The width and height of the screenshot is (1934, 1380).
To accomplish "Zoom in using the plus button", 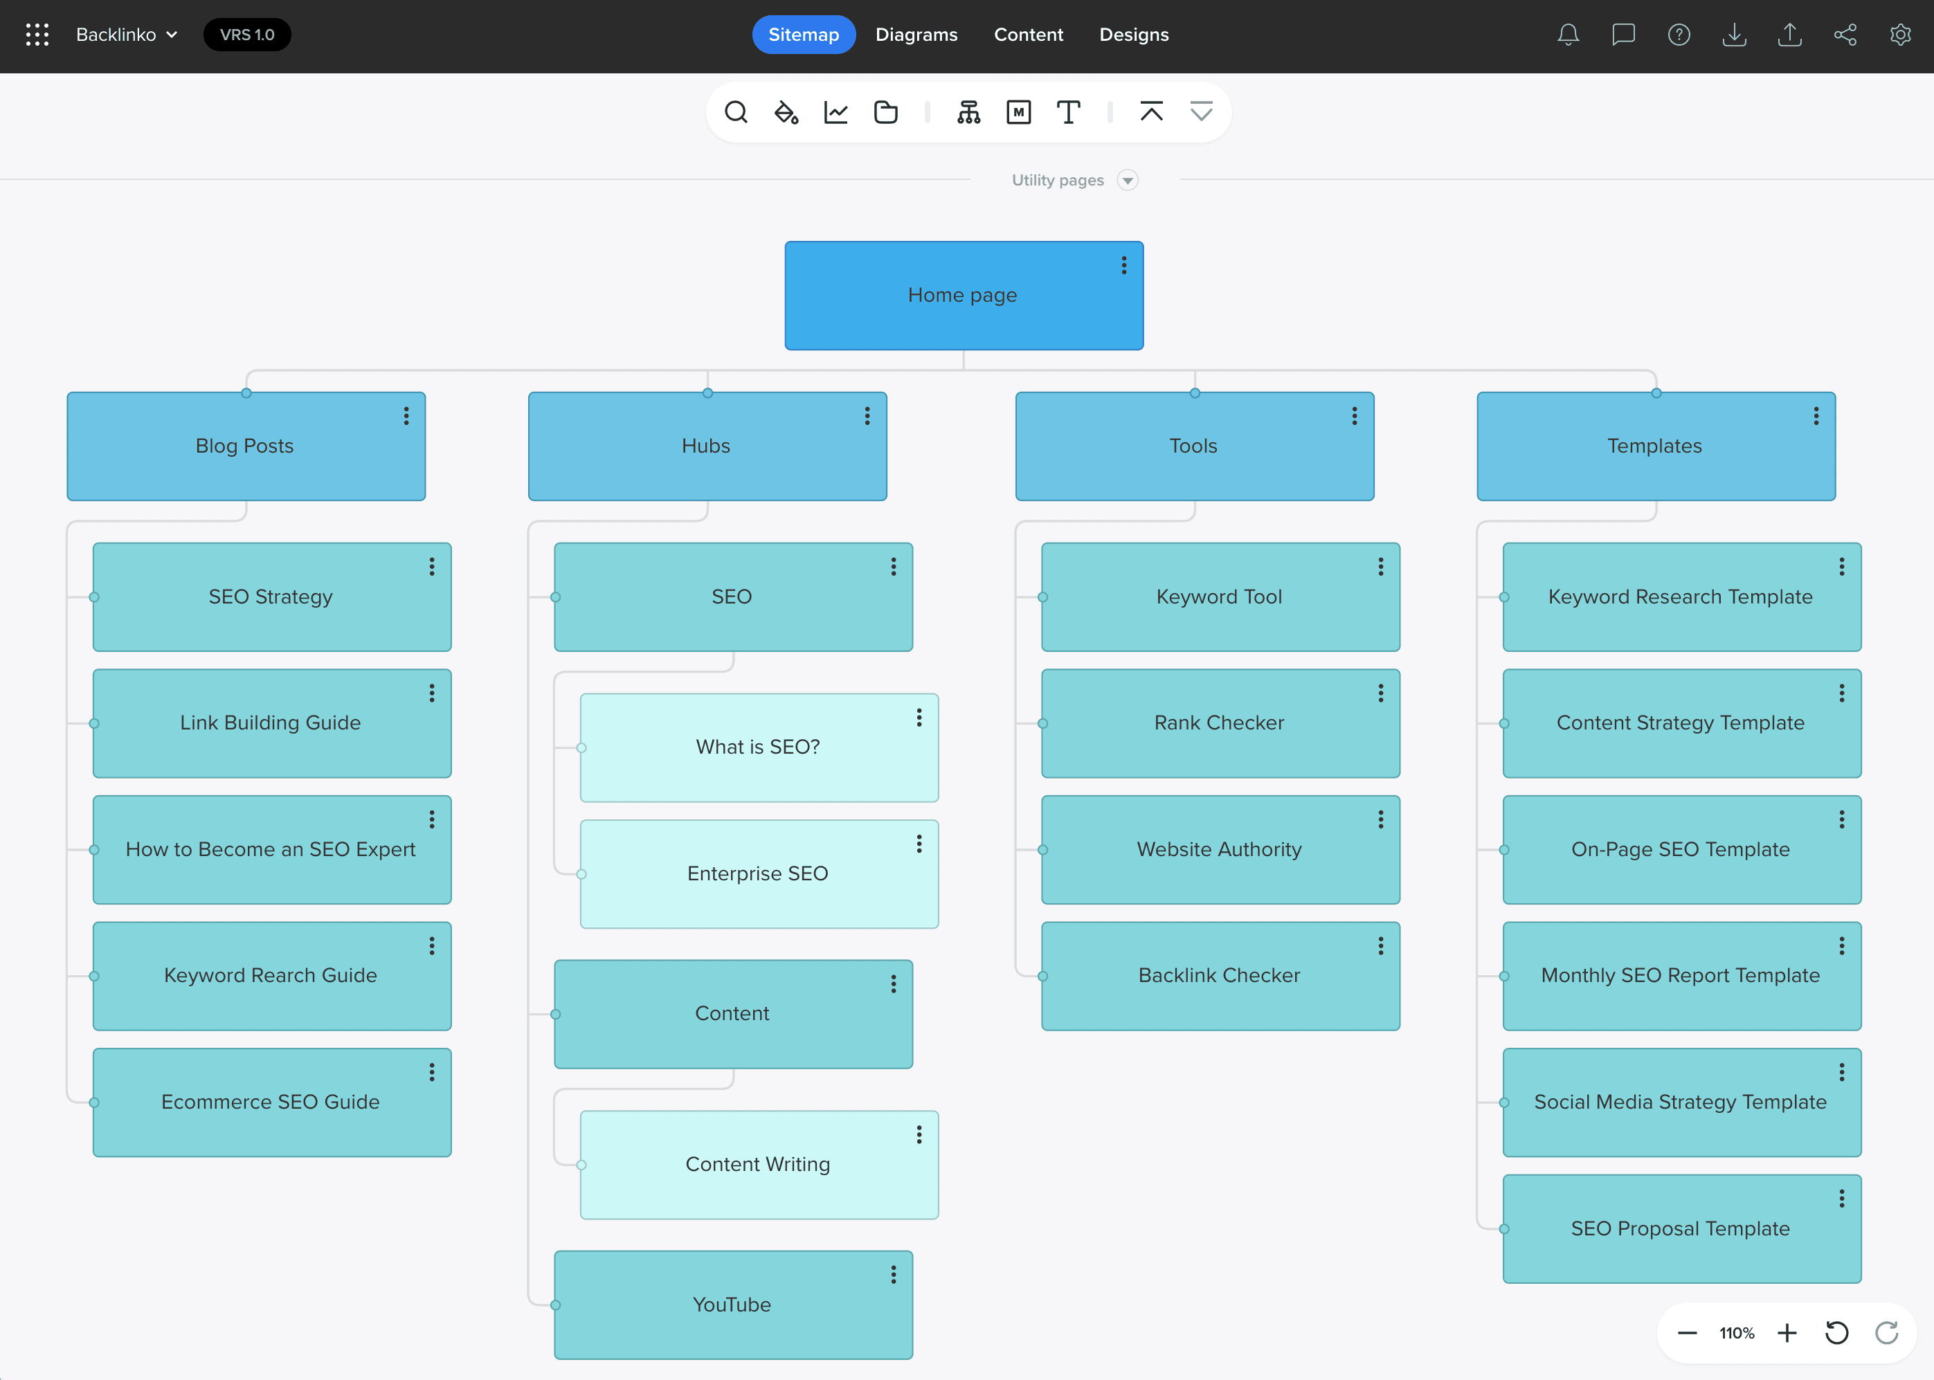I will [1789, 1332].
